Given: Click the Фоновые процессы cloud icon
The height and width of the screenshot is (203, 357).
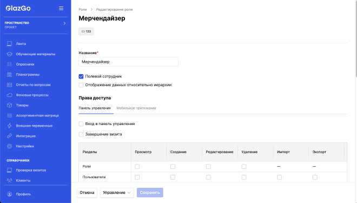Looking at the screenshot, I should click(9, 95).
